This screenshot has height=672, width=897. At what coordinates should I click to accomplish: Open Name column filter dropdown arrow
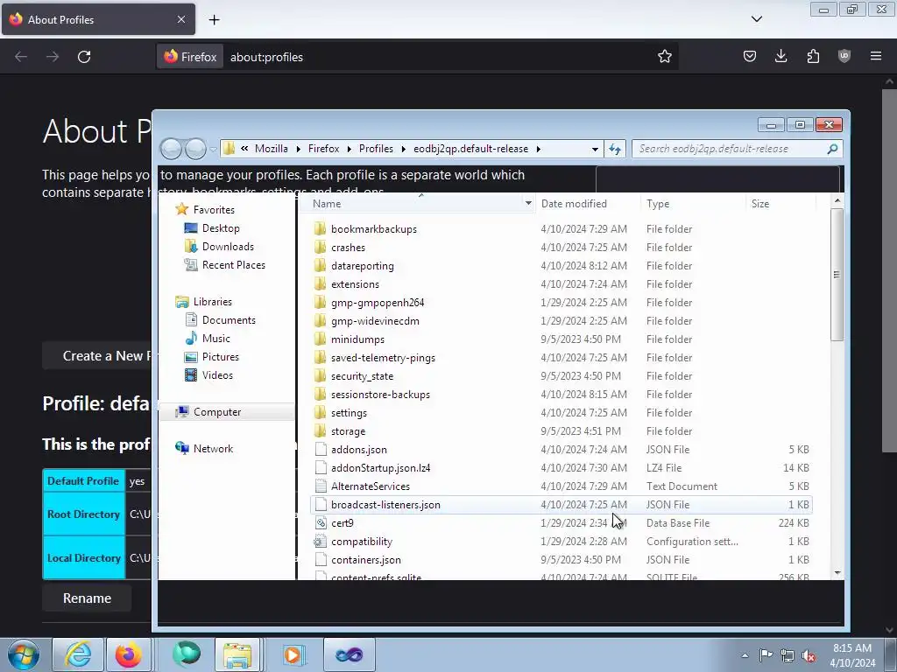click(x=528, y=203)
